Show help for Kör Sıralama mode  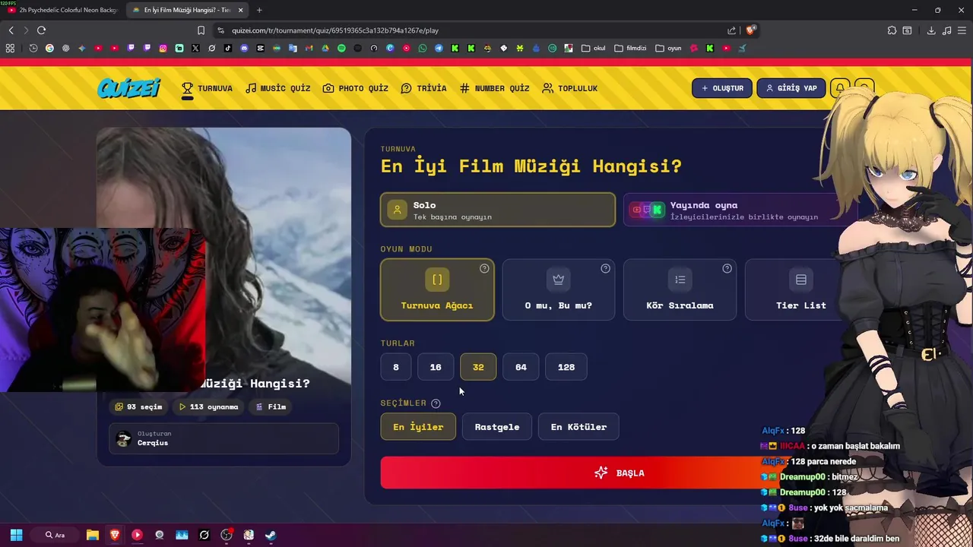point(727,268)
